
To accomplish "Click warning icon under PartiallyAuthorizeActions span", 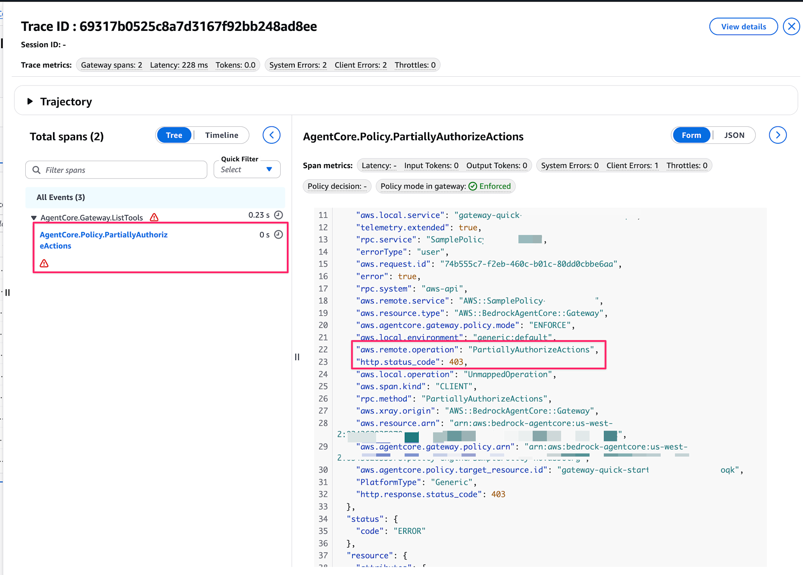I will (x=44, y=263).
